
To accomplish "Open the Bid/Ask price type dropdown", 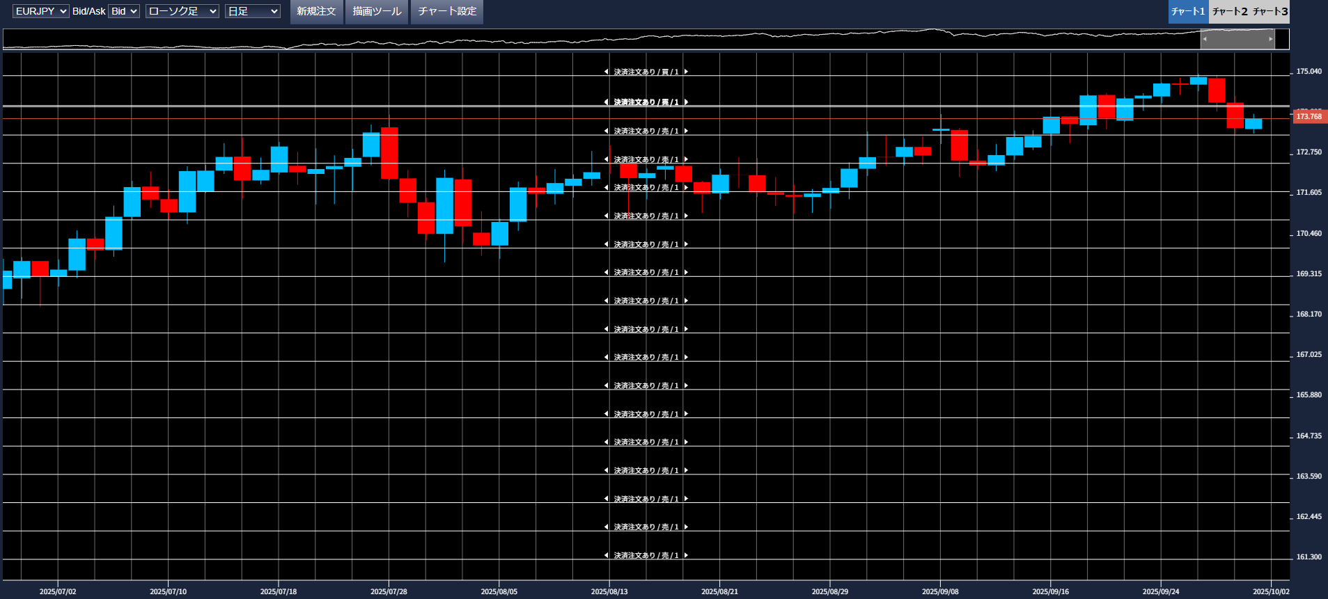I will click(124, 11).
